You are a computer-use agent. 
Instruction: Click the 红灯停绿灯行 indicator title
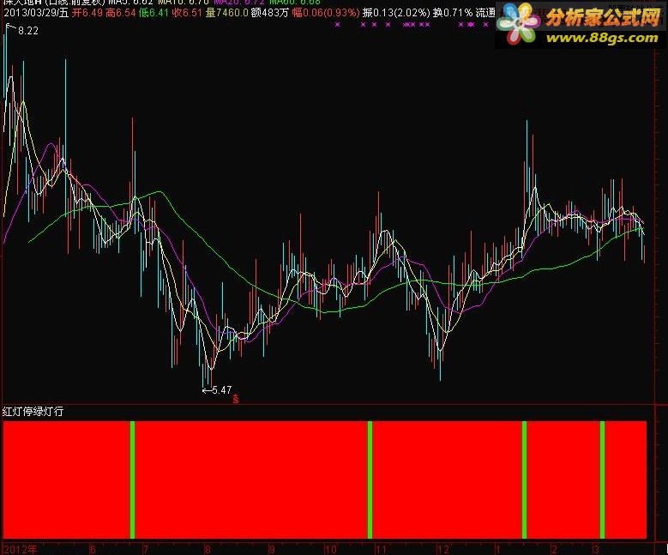pos(33,412)
